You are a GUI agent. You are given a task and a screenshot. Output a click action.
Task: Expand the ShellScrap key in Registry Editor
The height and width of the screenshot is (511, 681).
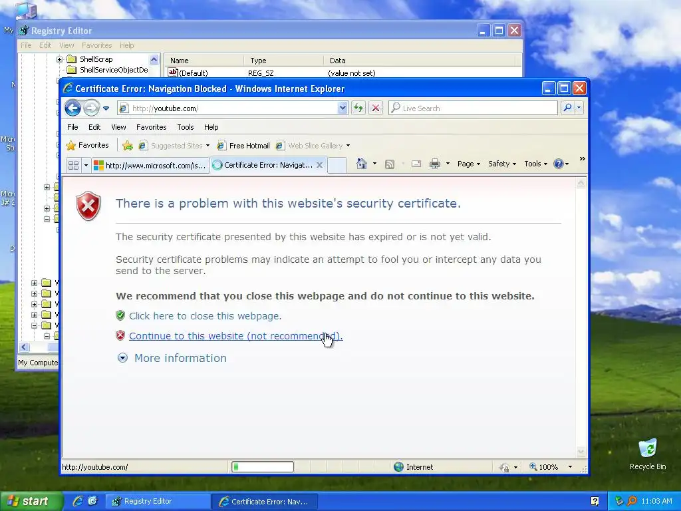pyautogui.click(x=59, y=59)
